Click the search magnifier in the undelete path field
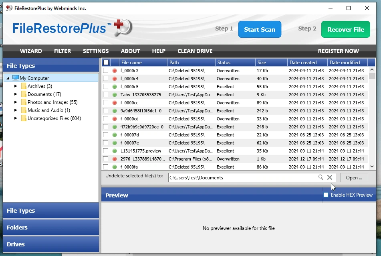Screen dimensions: 381x256 tap(321, 177)
